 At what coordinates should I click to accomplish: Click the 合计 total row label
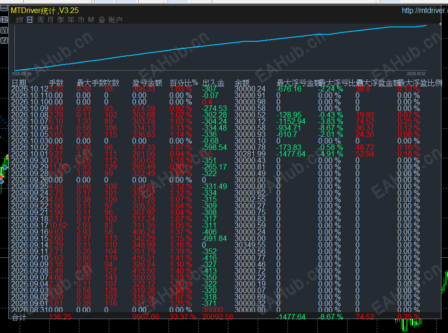19,317
